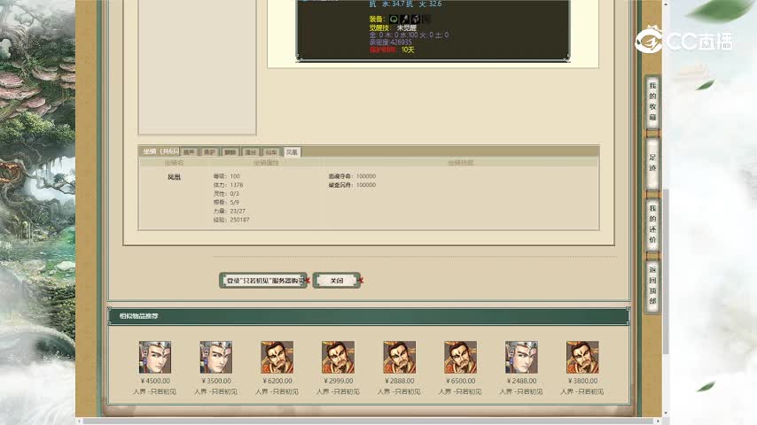Click the second mount skill value 100000
This screenshot has height=425, width=757.
(x=366, y=185)
